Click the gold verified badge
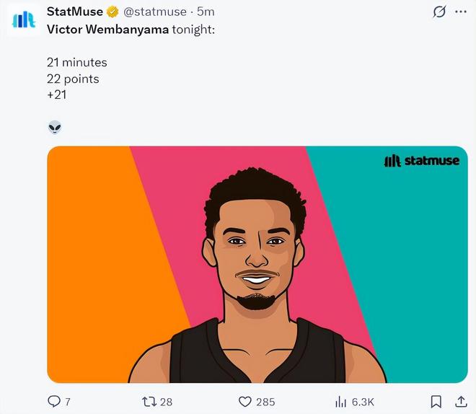The height and width of the screenshot is (414, 476). 113,12
